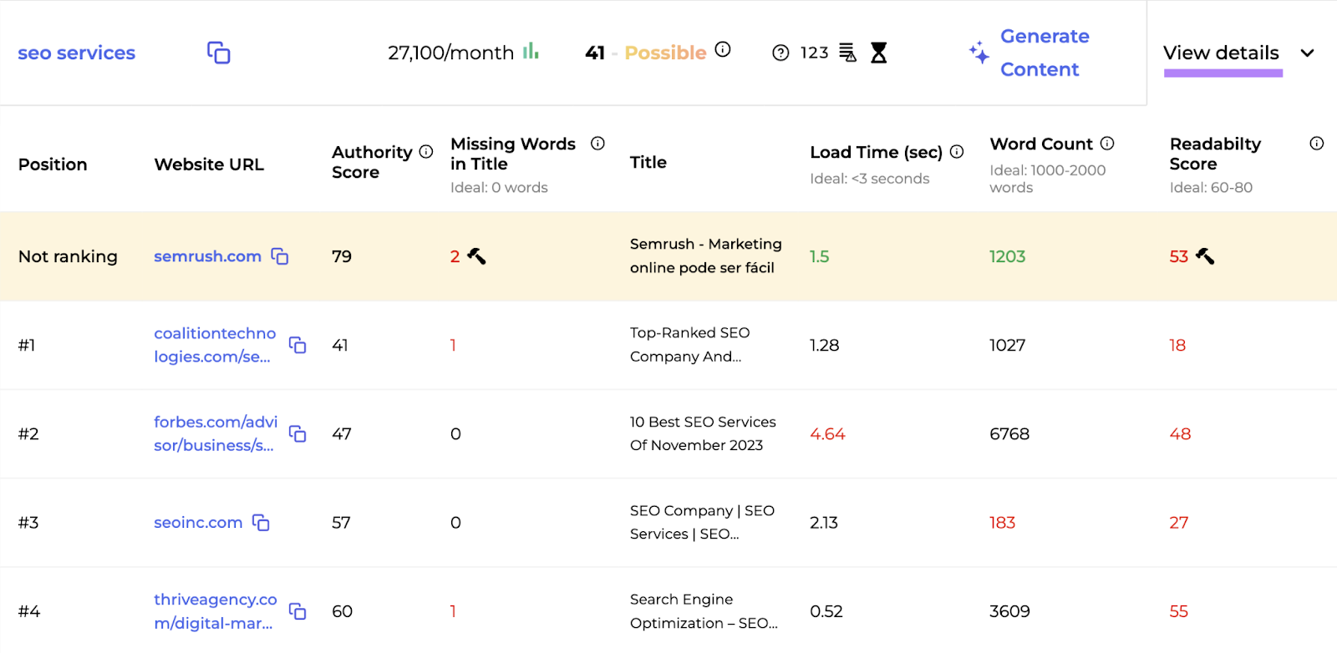The image size is (1337, 653).
Task: Show Load Time info tooltip
Action: pos(957,151)
